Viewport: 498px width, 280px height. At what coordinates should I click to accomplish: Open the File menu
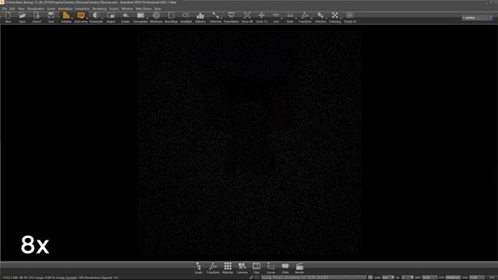[x=5, y=9]
